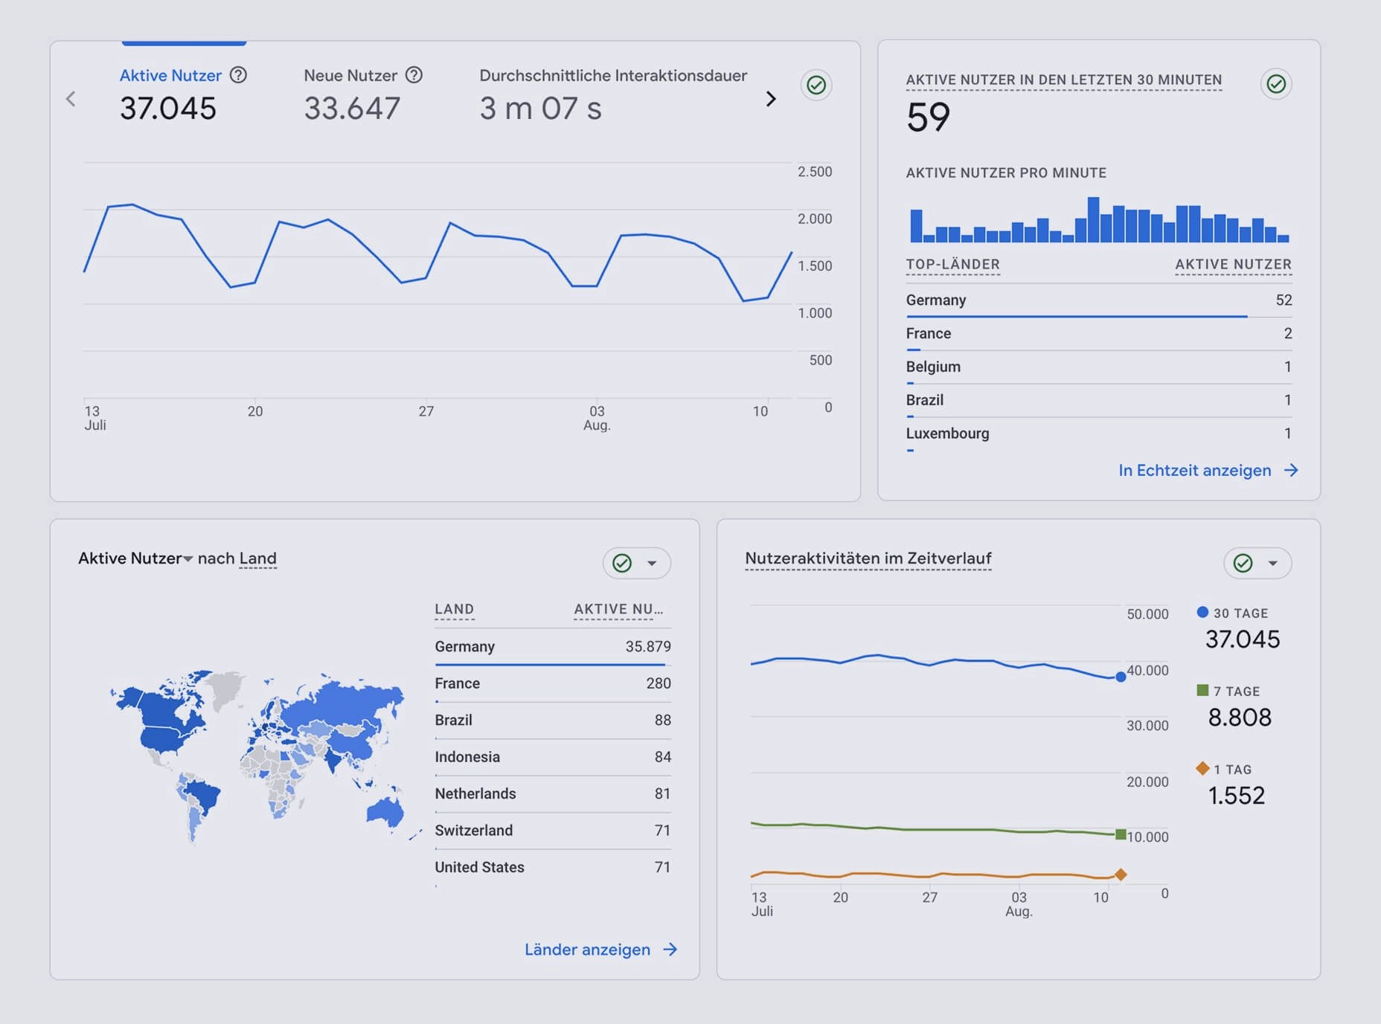1381x1024 pixels.
Task: Click LAND column header in country table
Action: pos(454,609)
